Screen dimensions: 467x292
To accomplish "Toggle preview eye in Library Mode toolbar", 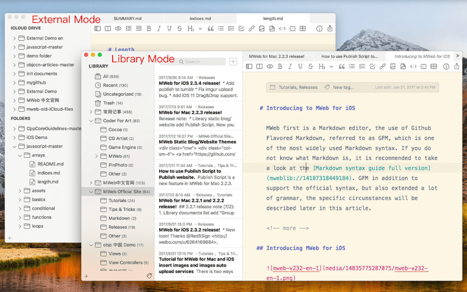I will (270, 66).
